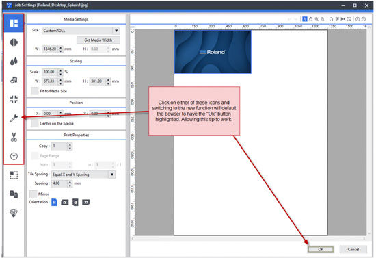Click the preview horizontal scrollbar

[249, 238]
